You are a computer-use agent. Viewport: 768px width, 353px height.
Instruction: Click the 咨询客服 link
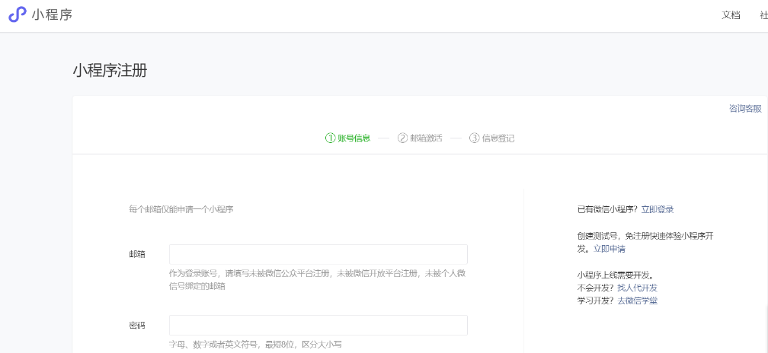click(x=745, y=109)
